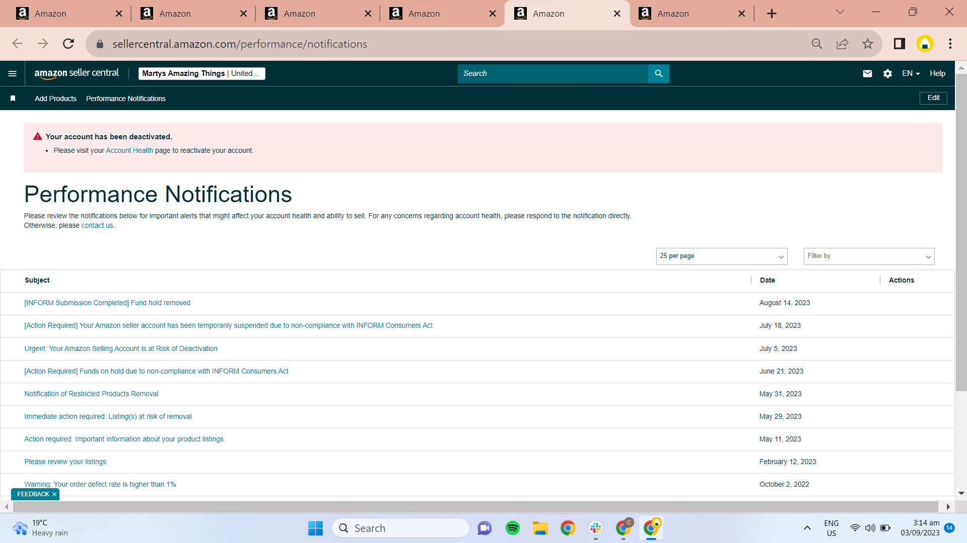Open Slack from the taskbar

tap(596, 528)
